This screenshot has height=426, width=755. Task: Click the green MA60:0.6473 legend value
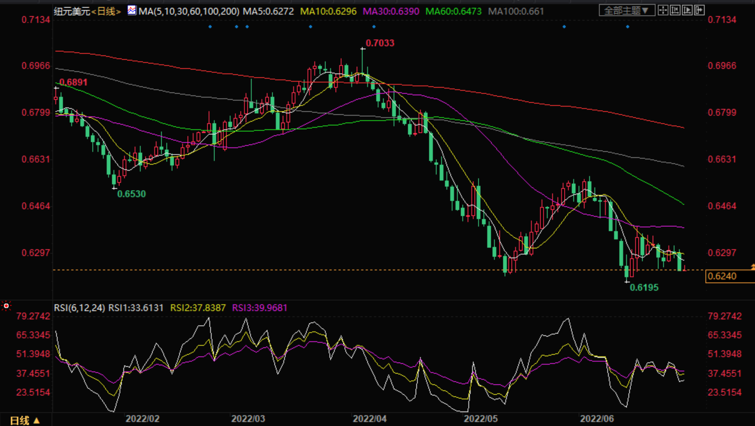coord(453,11)
